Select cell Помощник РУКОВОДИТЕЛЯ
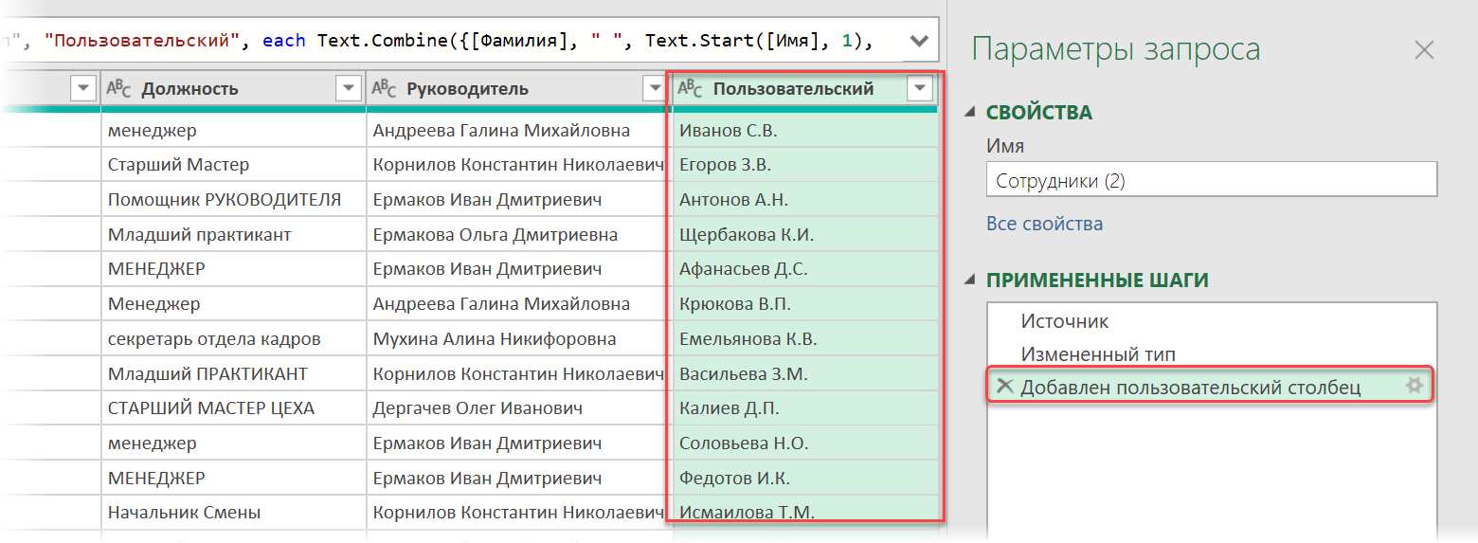The height and width of the screenshot is (543, 1478). click(233, 199)
